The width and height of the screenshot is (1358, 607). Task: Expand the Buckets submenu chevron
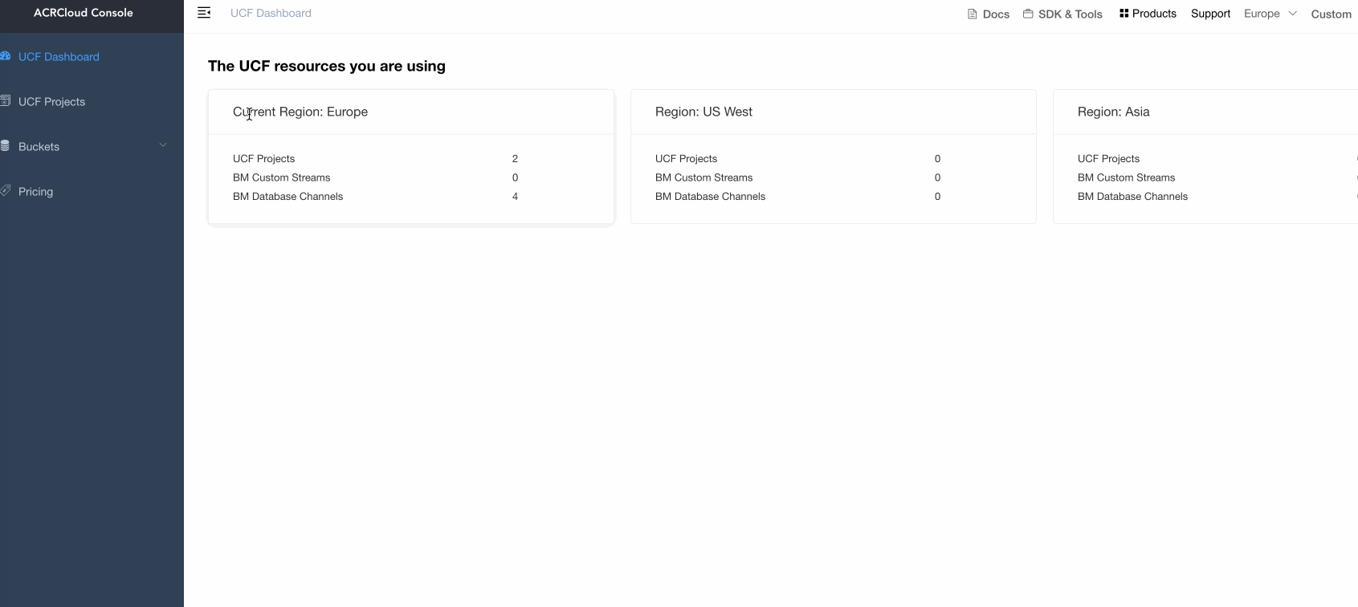163,145
